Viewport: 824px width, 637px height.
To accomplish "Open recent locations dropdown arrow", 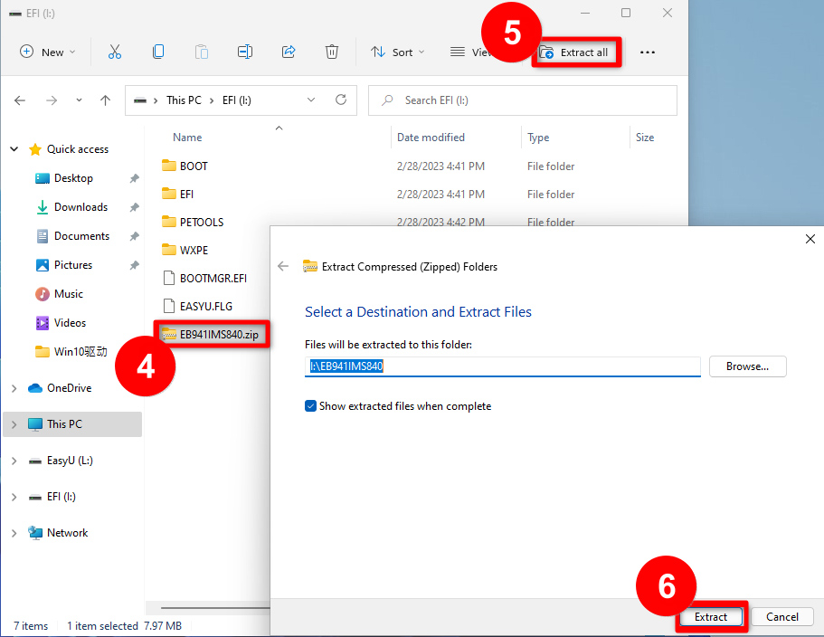I will [x=79, y=100].
